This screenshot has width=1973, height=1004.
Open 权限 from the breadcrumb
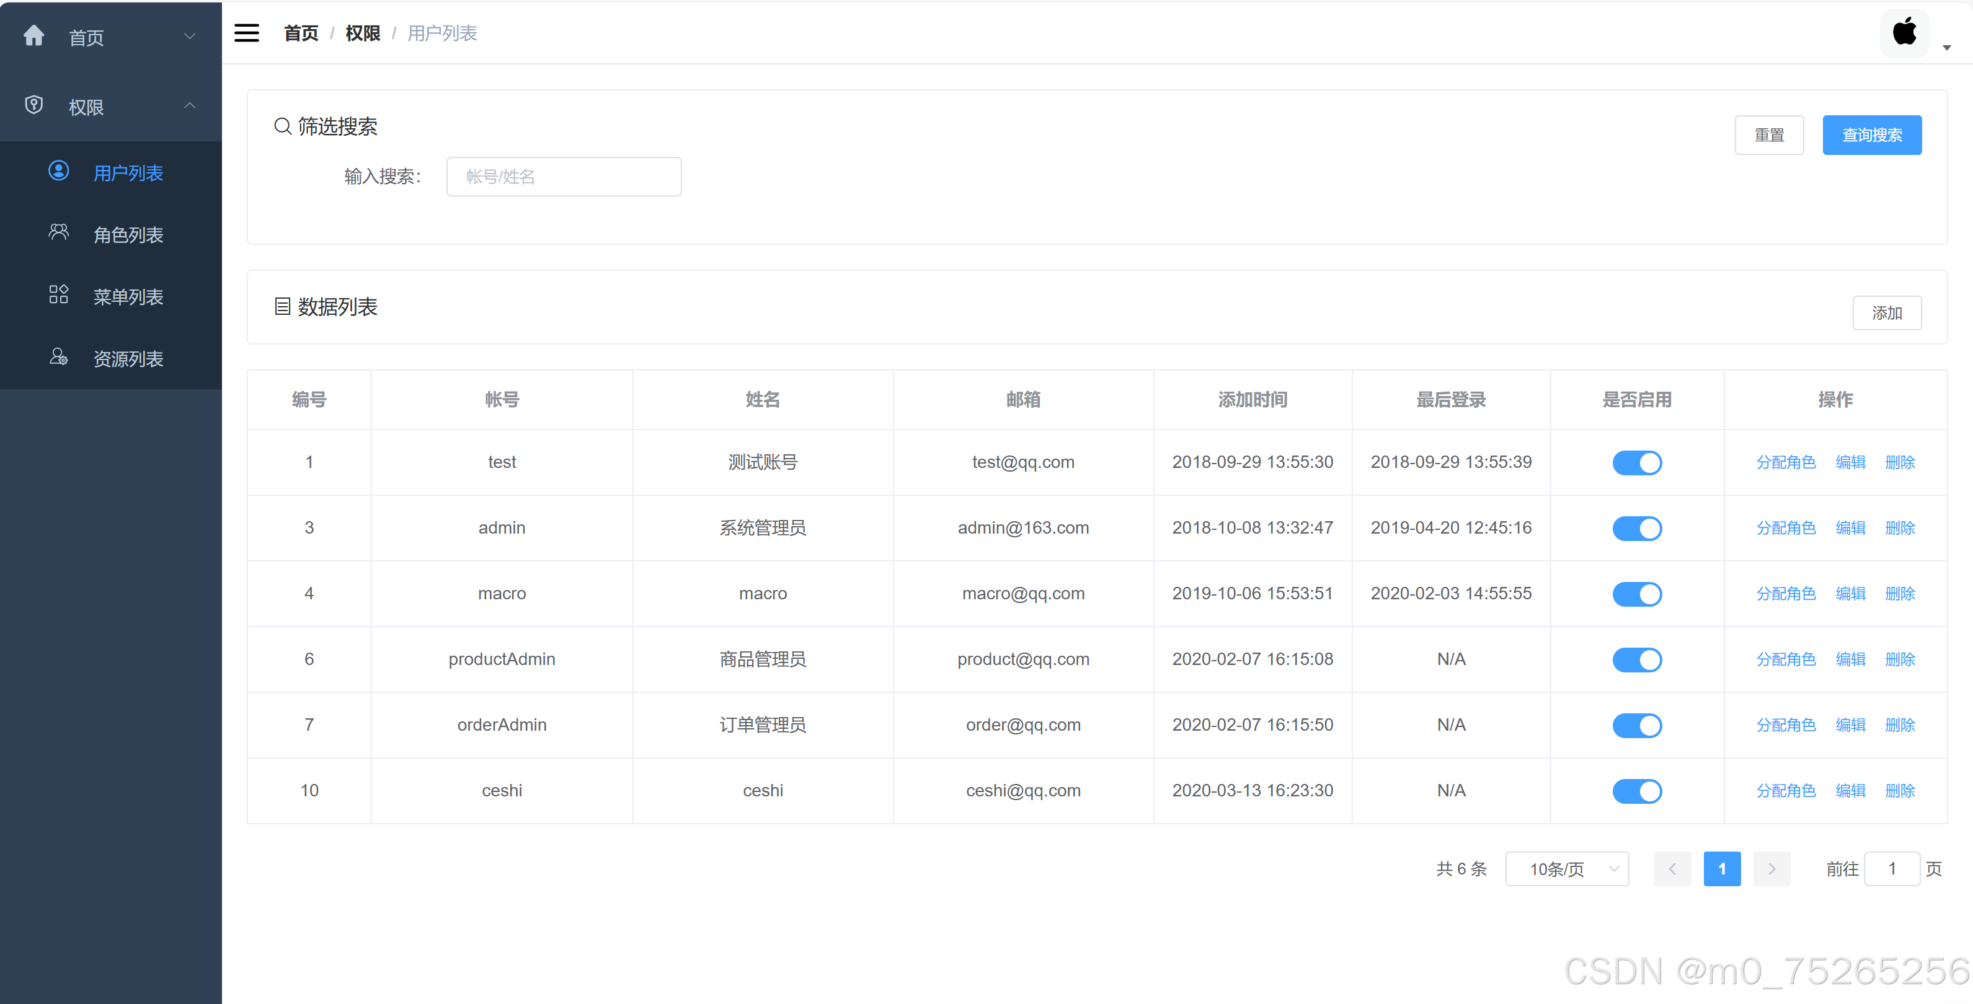click(x=362, y=32)
